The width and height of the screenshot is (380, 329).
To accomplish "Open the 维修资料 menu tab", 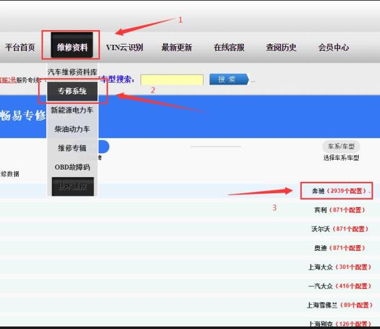I will (72, 45).
